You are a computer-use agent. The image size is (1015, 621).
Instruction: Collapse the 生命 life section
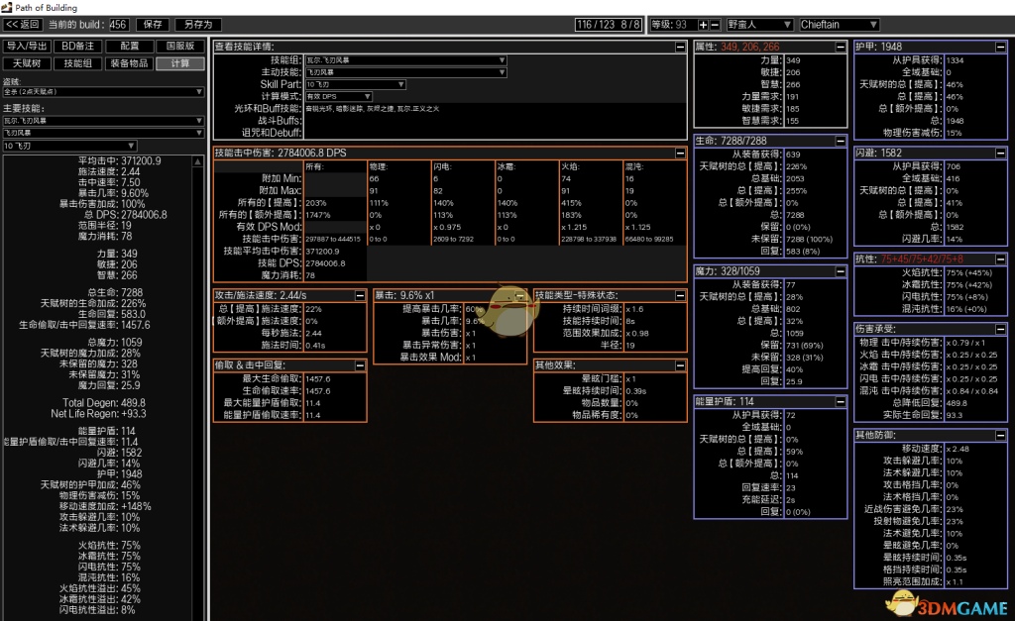pyautogui.click(x=841, y=141)
